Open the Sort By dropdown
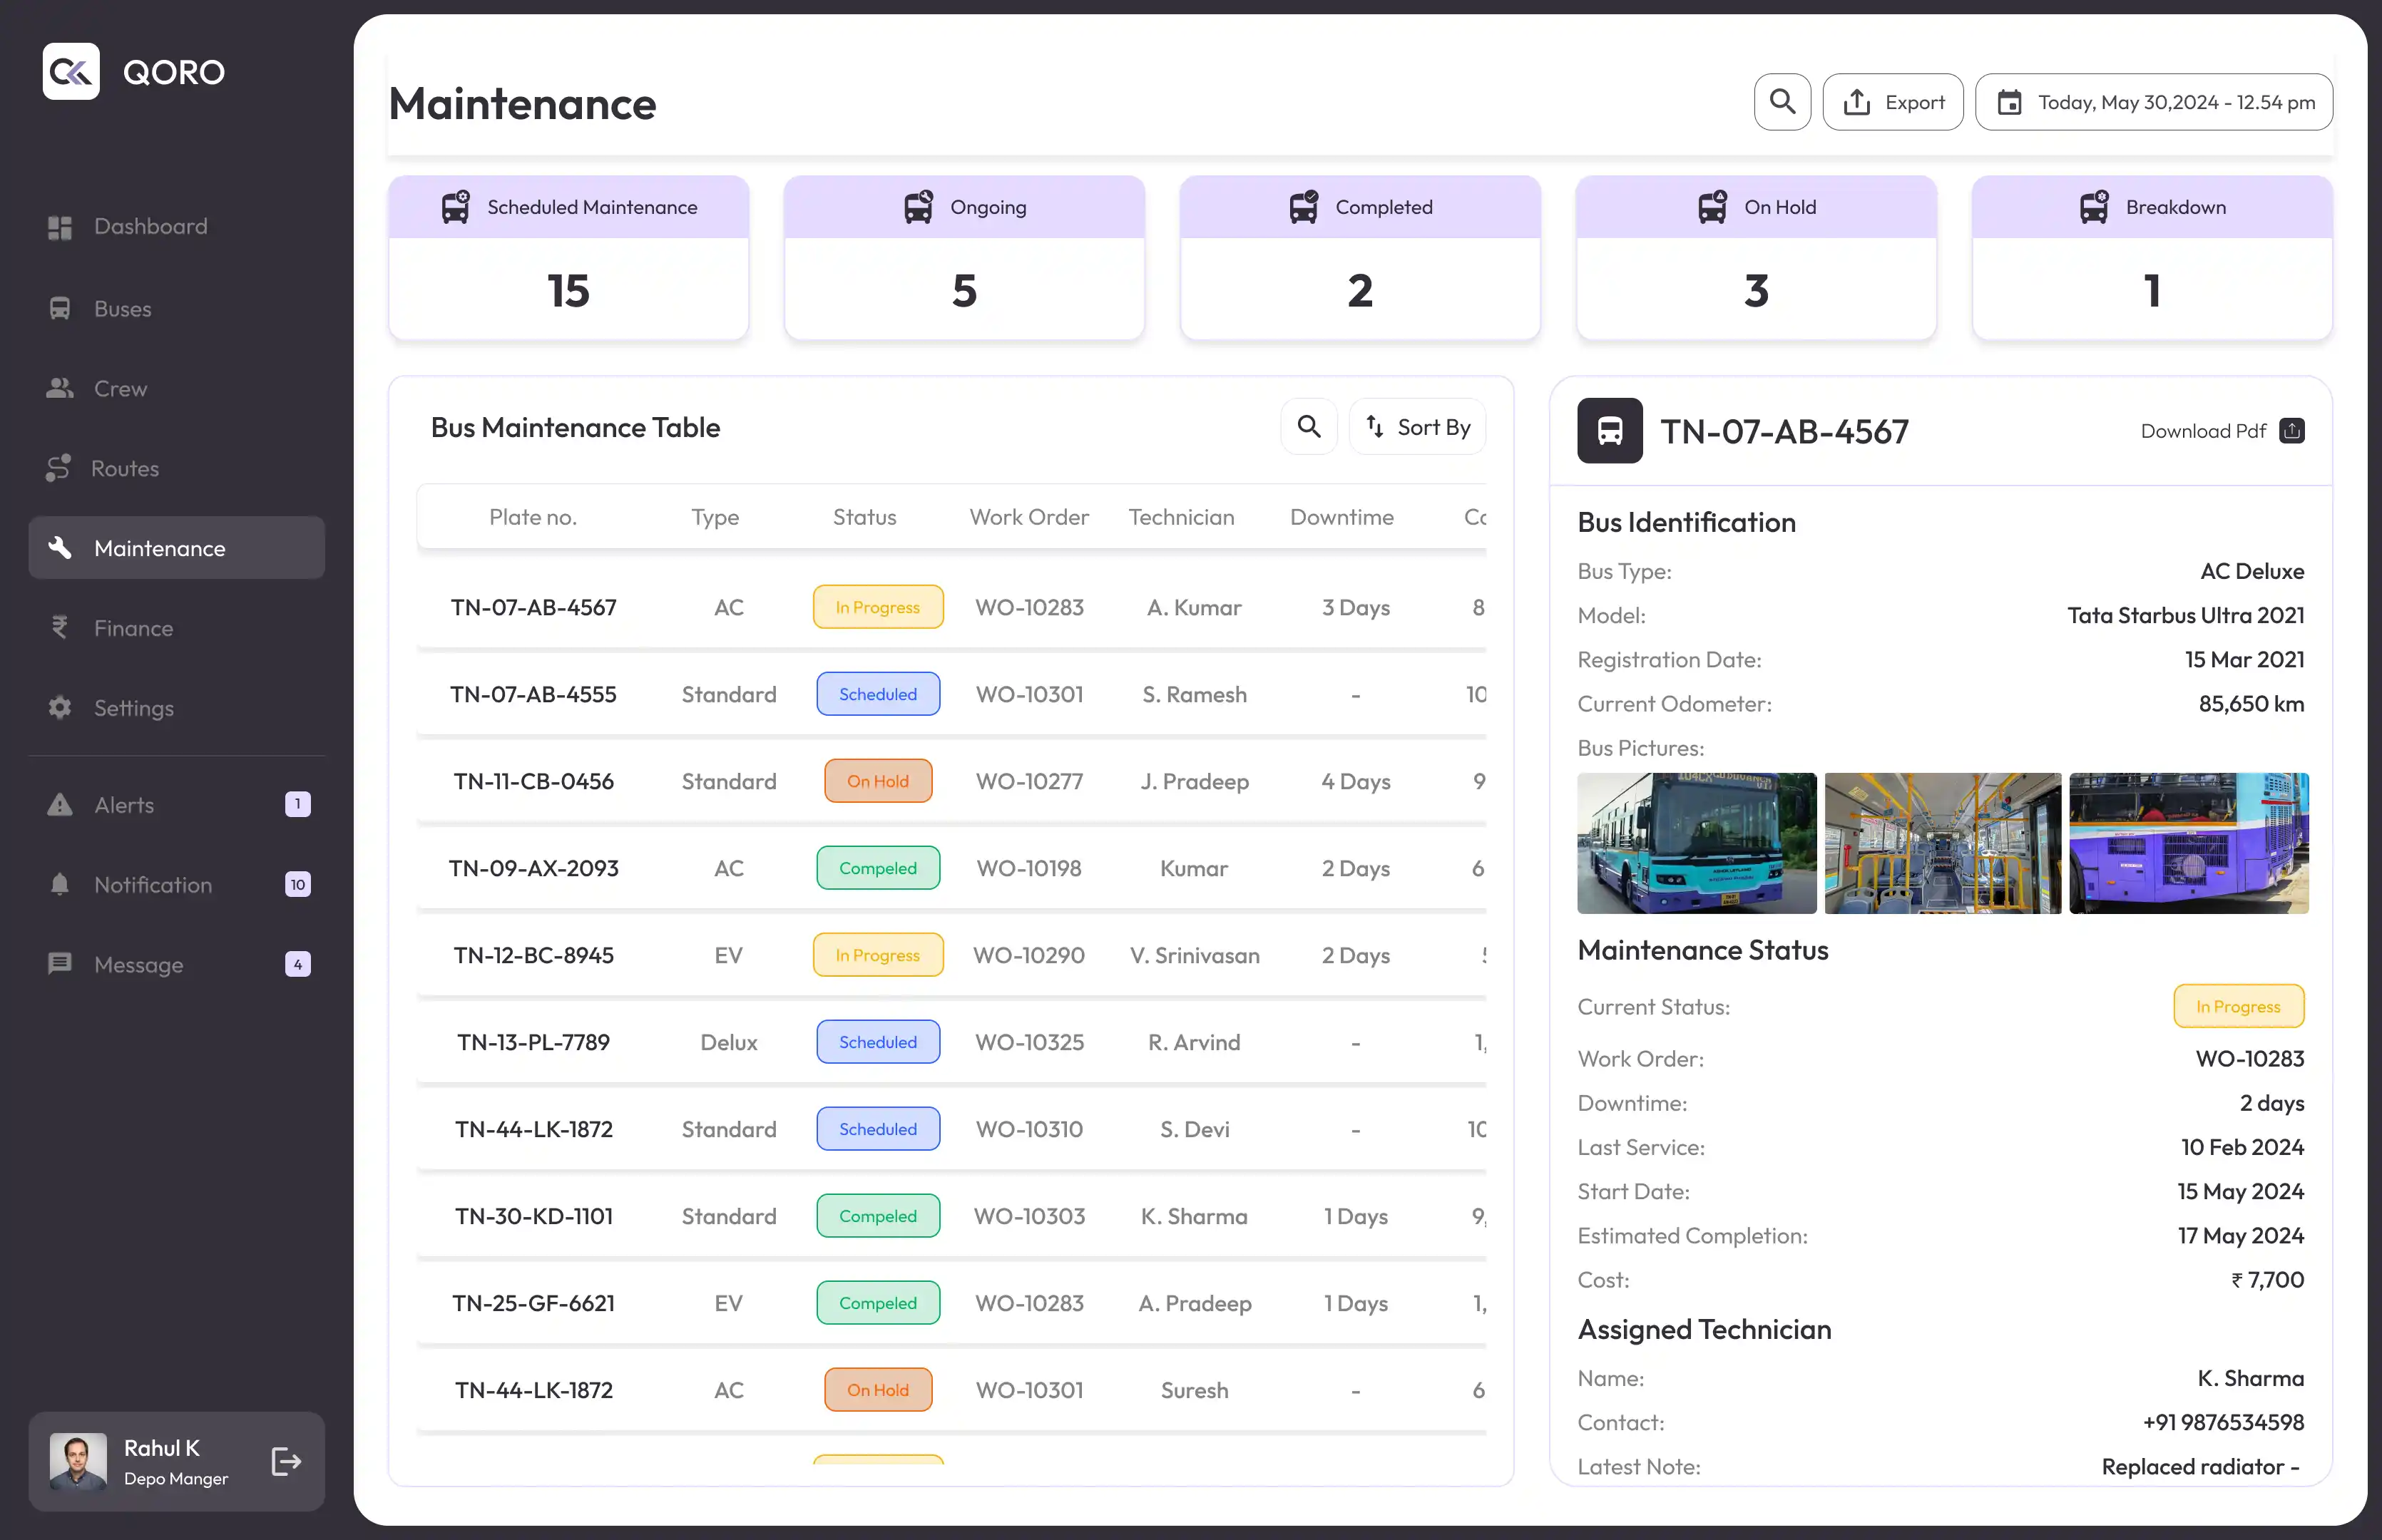 point(1417,427)
